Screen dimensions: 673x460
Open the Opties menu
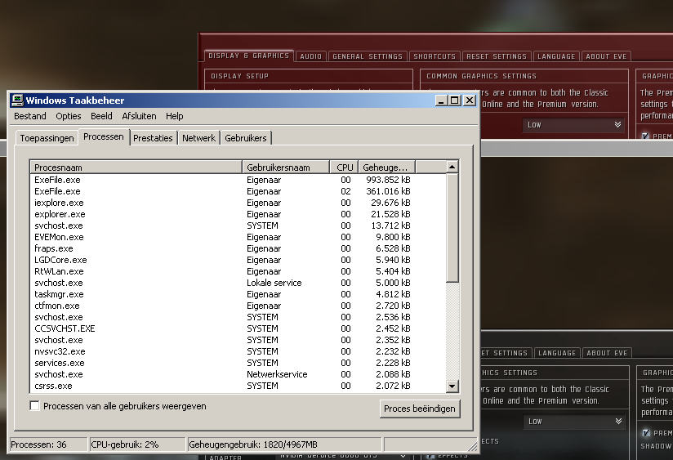[69, 116]
